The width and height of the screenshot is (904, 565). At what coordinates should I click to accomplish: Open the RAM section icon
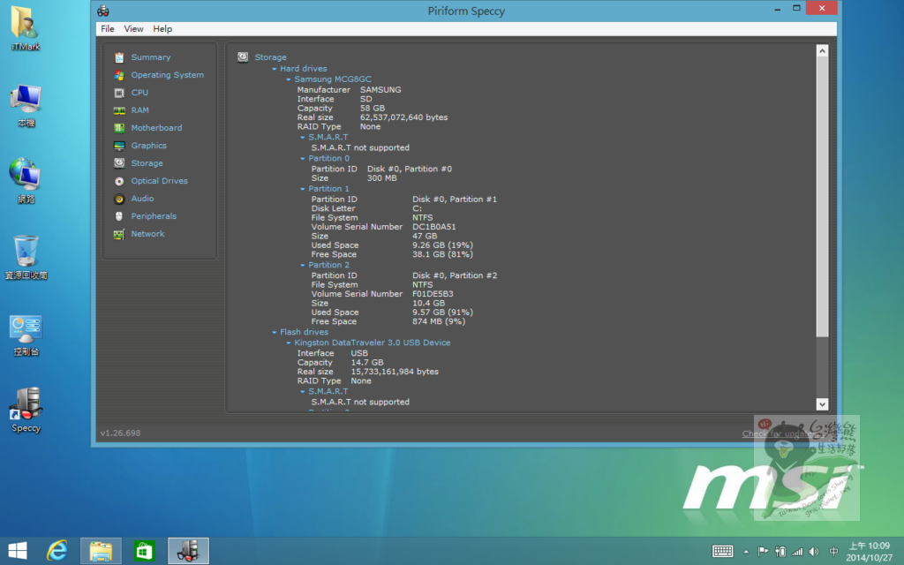(119, 110)
